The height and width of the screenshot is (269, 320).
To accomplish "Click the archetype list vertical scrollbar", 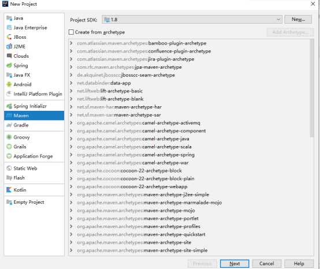I will pos(312,88).
